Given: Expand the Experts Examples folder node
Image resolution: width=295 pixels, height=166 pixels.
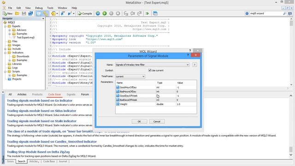Looking at the screenshot, I should pyautogui.click(x=9, y=34).
